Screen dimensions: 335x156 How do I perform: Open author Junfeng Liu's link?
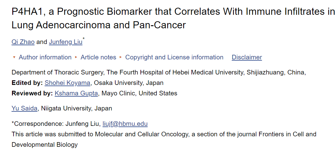[65, 42]
